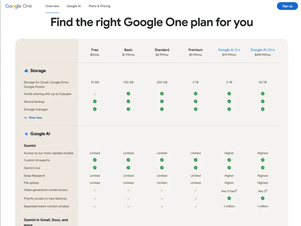Click Priority access checkmark under AI Pro
301x226 pixels.
[x=229, y=198]
